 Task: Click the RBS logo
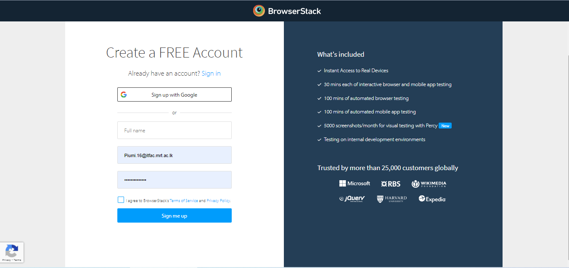pyautogui.click(x=391, y=184)
